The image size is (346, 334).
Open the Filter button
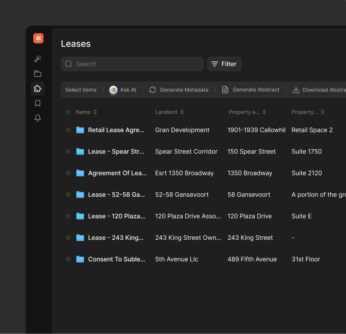pos(224,64)
